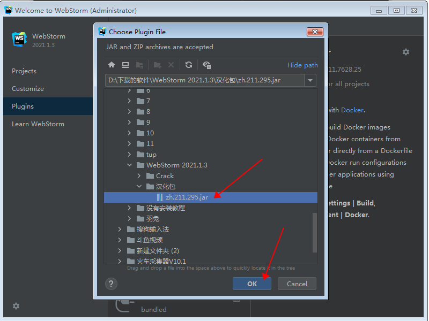
Task: Select the WebStorm 2021.1.3 folder row
Action: [211, 165]
